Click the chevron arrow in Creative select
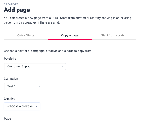Image resolution: width=141 pixels, height=122 pixels. 37,106
